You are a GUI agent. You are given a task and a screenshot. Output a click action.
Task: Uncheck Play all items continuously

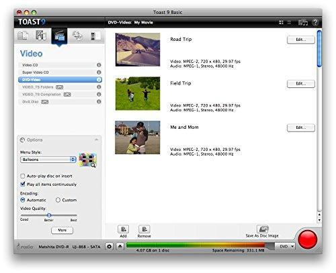pyautogui.click(x=23, y=184)
